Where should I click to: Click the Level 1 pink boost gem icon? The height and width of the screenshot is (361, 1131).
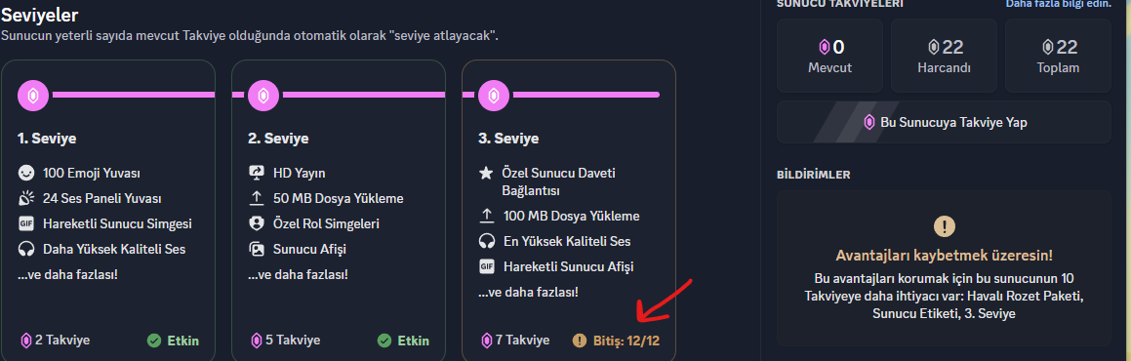(32, 95)
